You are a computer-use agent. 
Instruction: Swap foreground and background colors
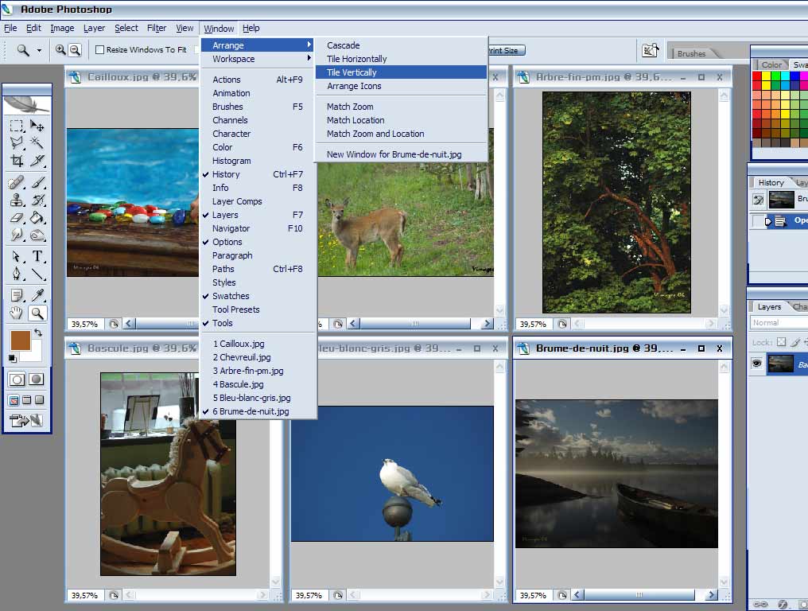[38, 333]
